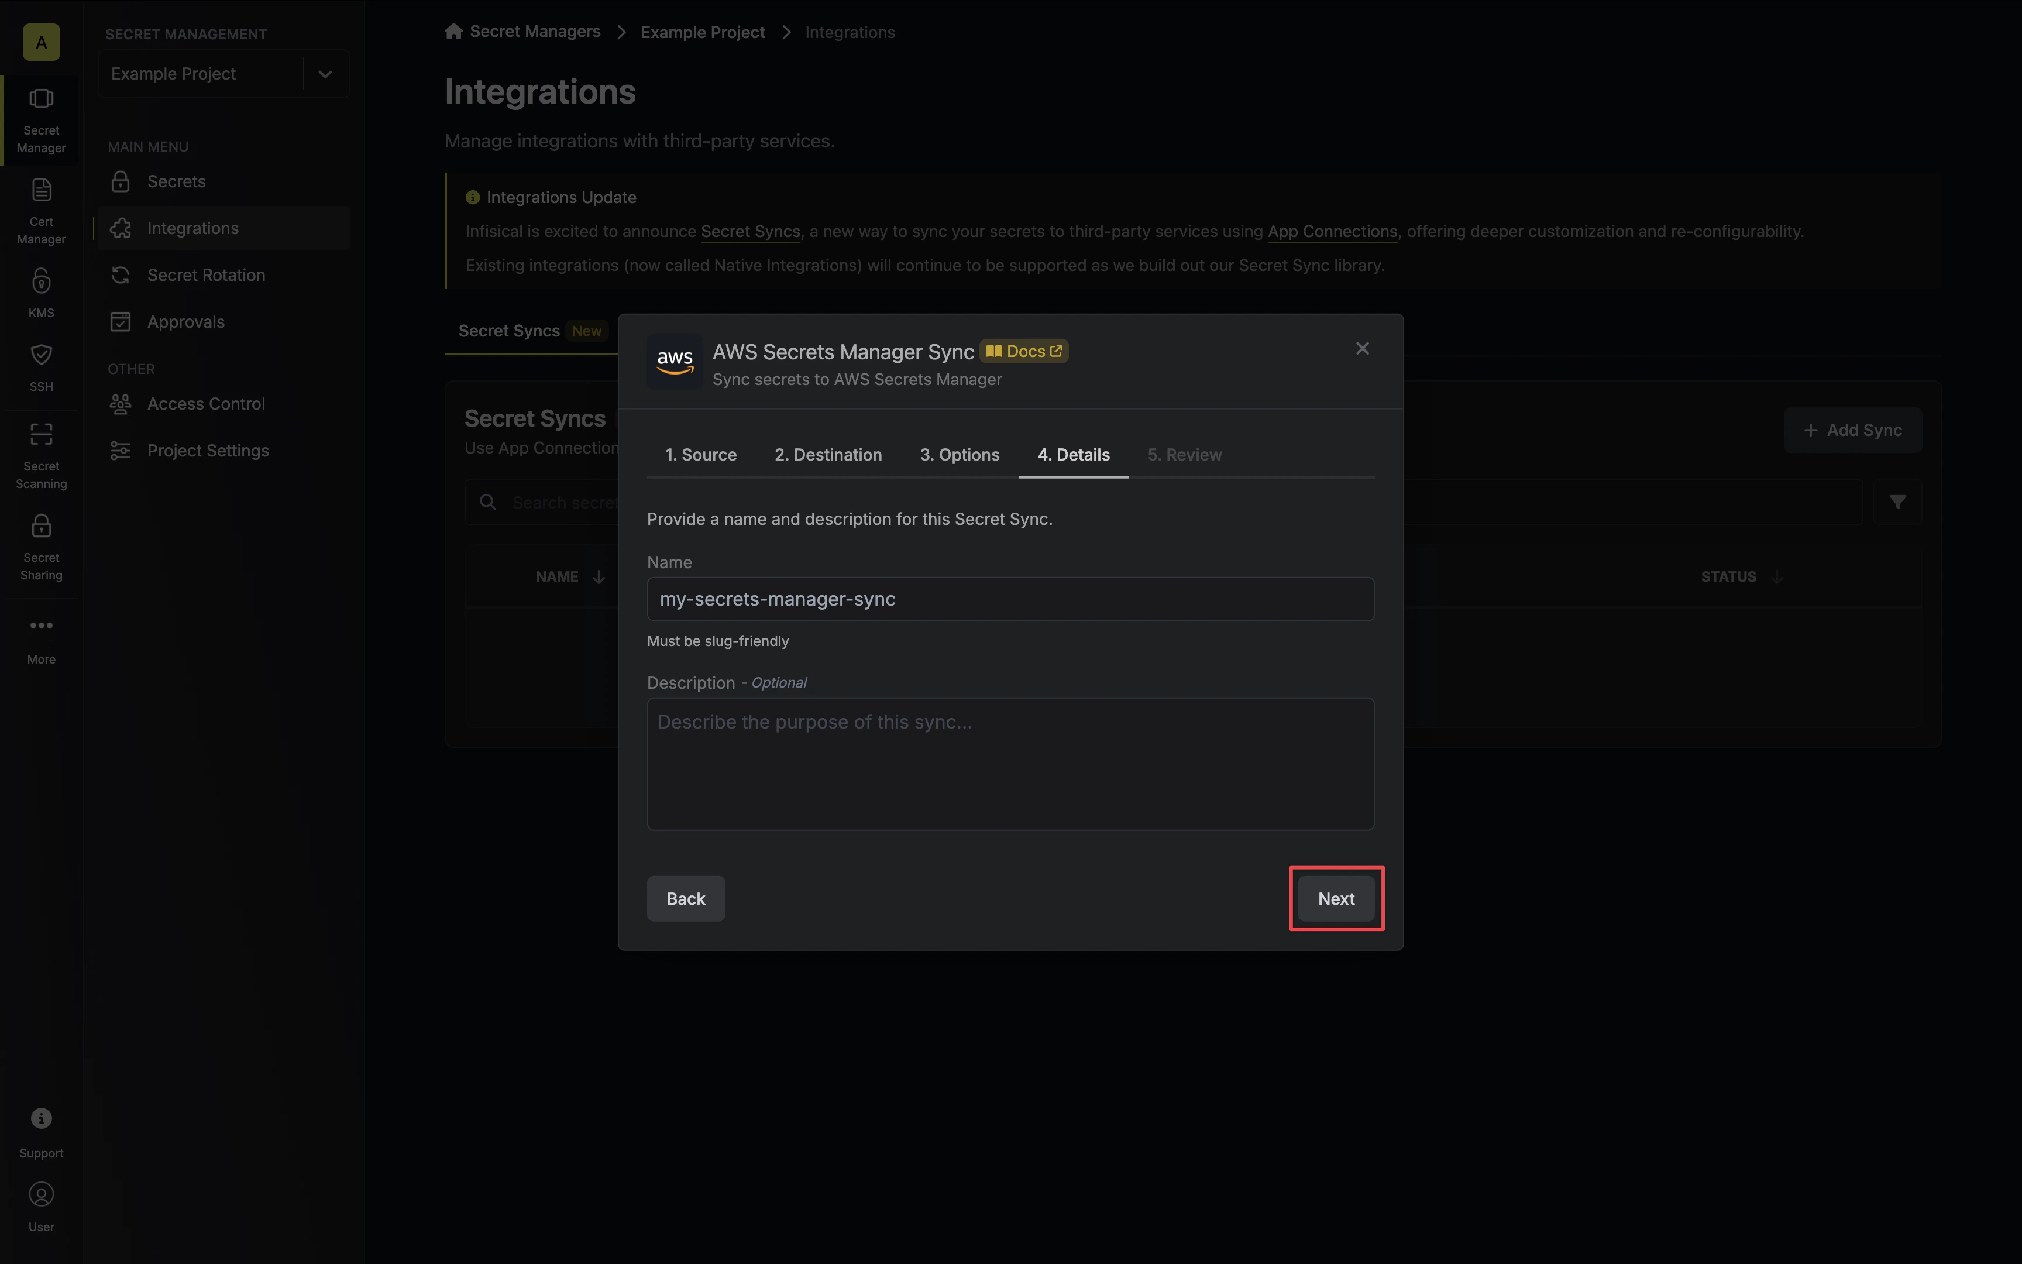This screenshot has height=1264, width=2022.
Task: Switch to the 1. Source step
Action: pos(700,455)
